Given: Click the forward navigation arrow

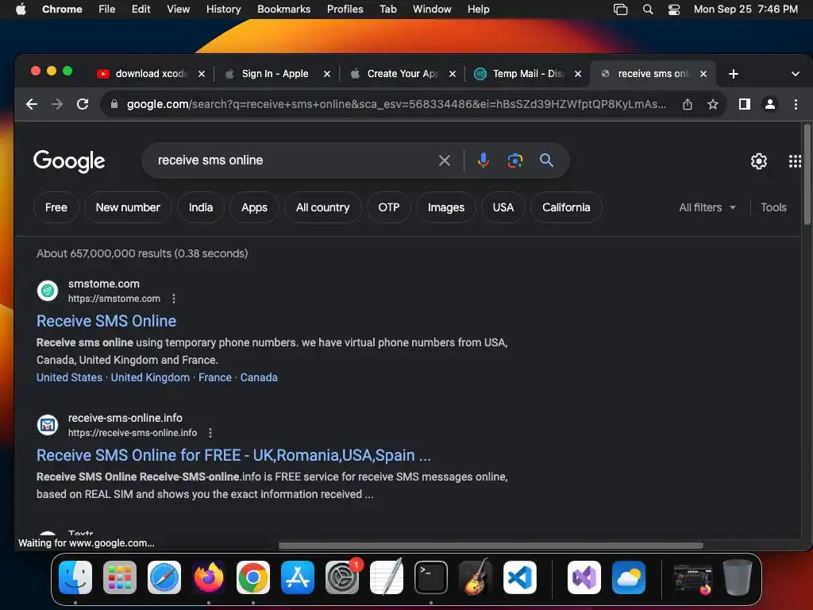Looking at the screenshot, I should point(57,104).
